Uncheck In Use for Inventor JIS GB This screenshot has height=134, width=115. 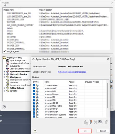tap(34, 103)
